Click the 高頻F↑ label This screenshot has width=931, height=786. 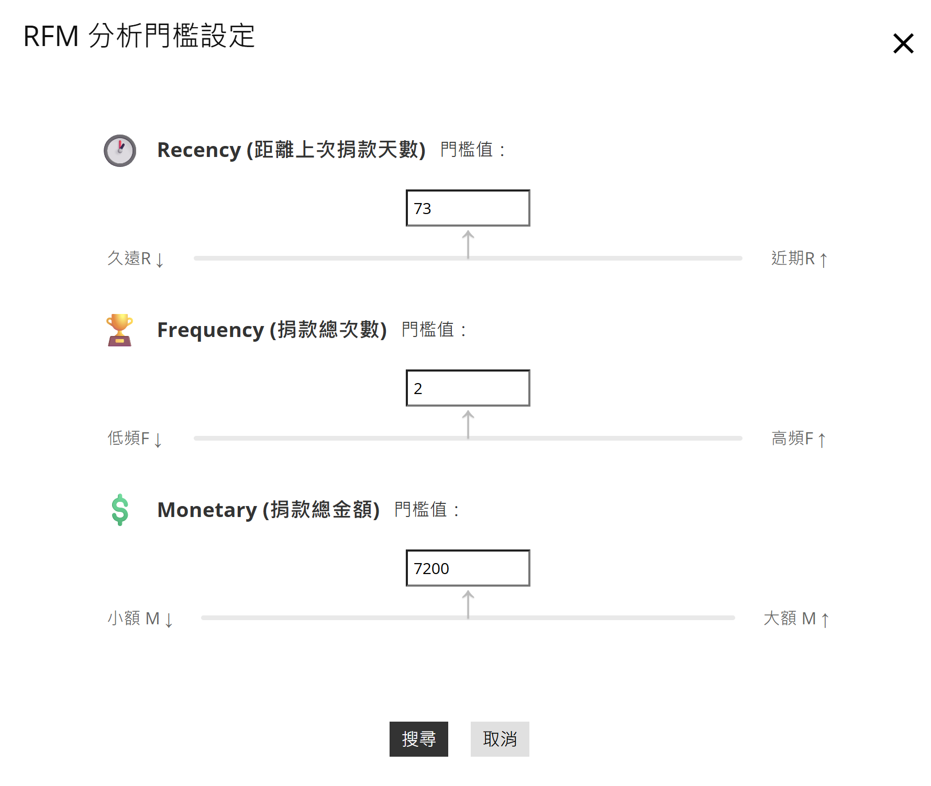point(799,439)
